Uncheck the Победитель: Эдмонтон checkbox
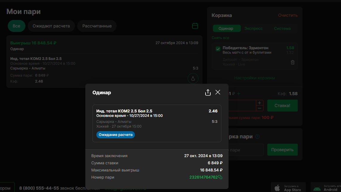The width and height of the screenshot is (341, 192). click(218, 49)
